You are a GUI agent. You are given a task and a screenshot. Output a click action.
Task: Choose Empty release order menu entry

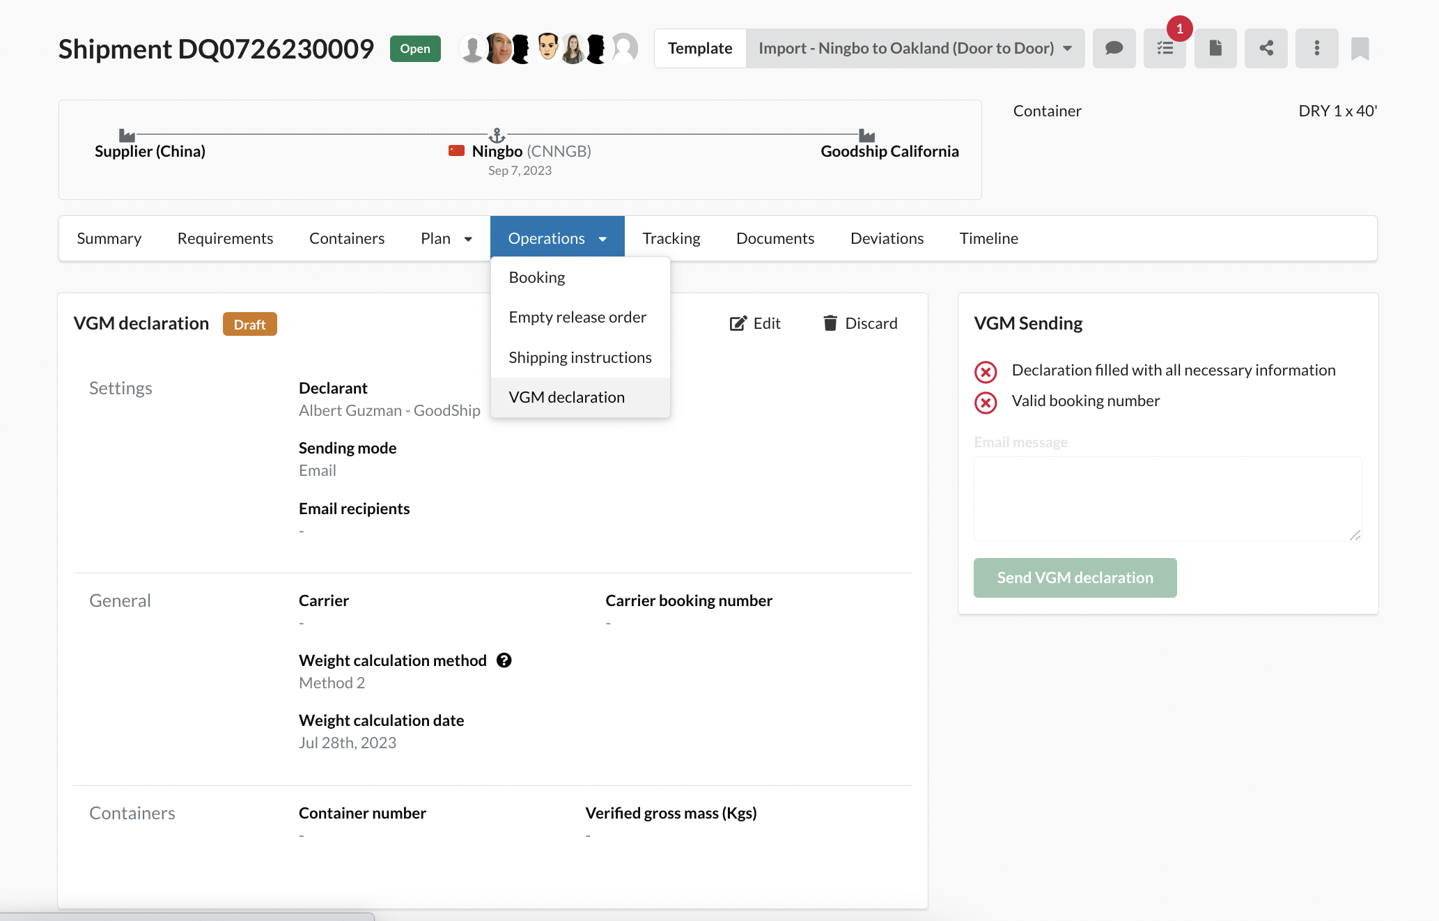click(x=577, y=317)
